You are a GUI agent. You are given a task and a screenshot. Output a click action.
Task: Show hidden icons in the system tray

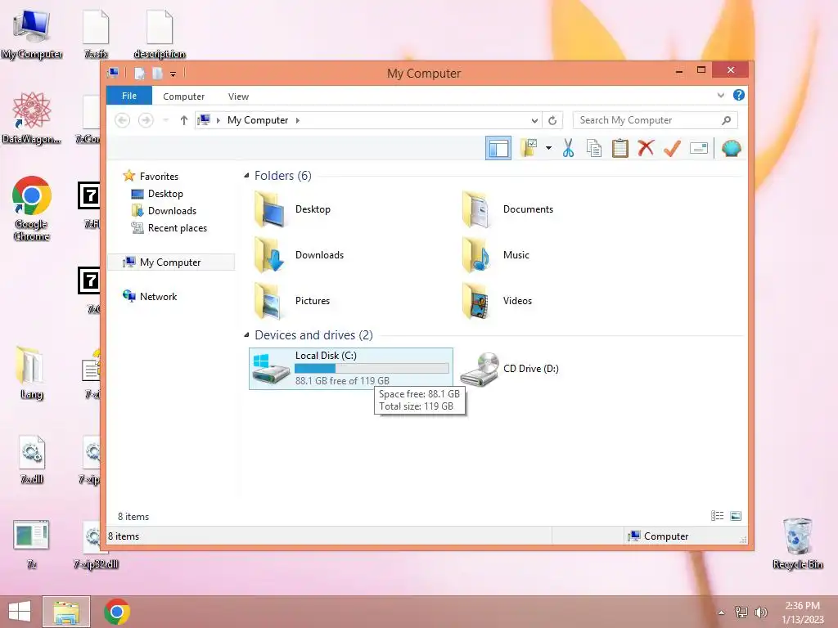pyautogui.click(x=721, y=612)
